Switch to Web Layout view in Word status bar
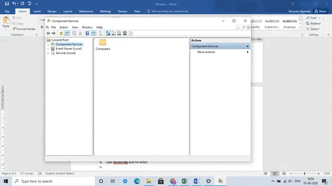This screenshot has height=186, width=332. tap(284, 174)
